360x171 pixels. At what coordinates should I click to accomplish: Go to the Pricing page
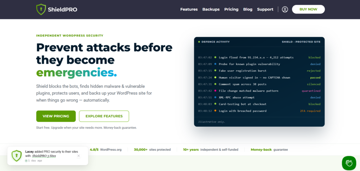tap(231, 9)
